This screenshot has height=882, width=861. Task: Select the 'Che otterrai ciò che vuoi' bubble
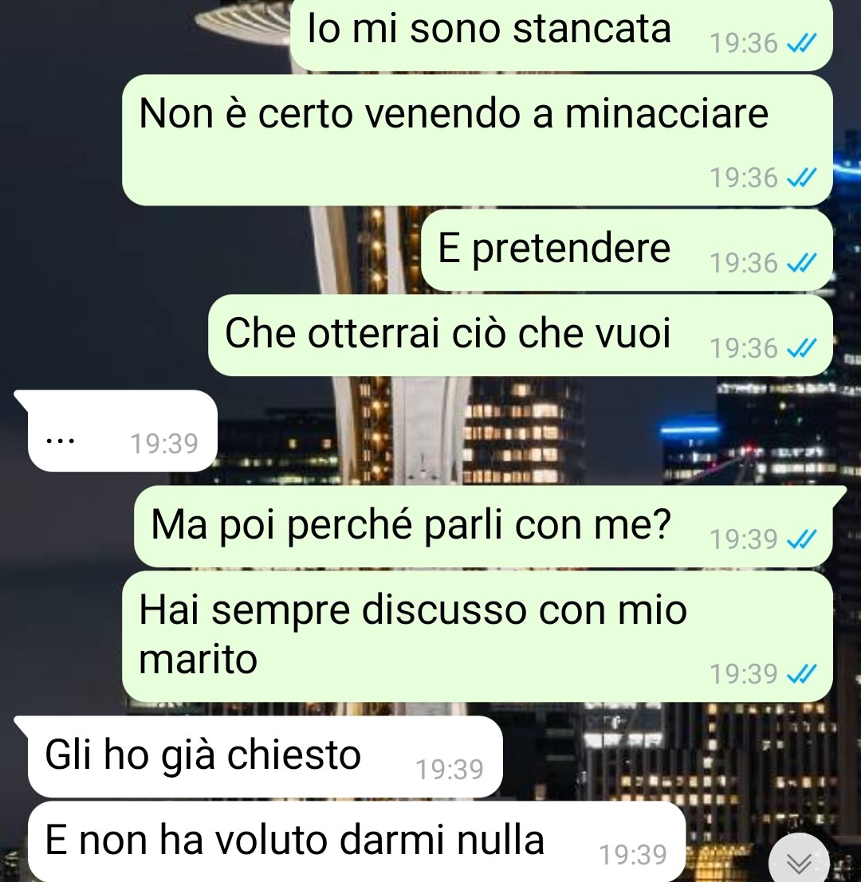521,335
